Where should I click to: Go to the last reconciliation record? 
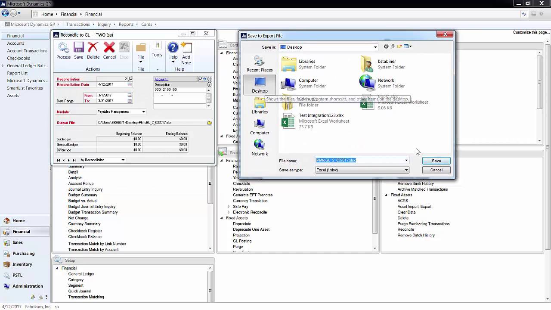click(74, 160)
